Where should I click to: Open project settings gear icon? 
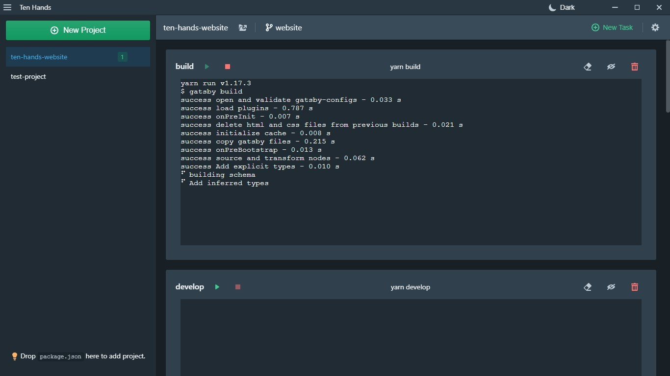(655, 27)
